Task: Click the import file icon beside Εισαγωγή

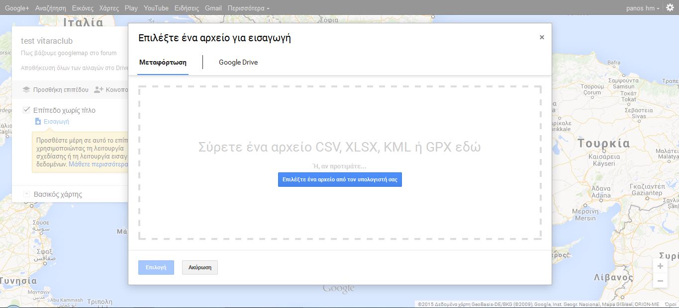Action: click(x=38, y=121)
